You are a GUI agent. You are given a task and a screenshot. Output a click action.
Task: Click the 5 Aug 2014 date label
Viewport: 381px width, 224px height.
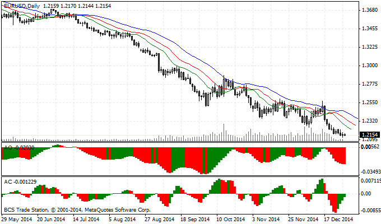tap(122, 220)
